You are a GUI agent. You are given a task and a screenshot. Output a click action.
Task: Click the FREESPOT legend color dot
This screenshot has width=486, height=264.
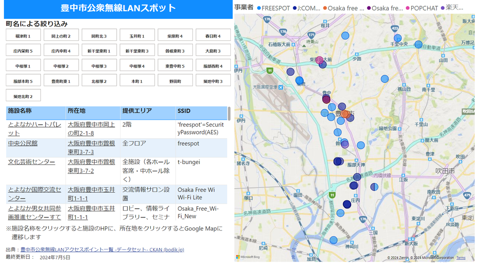259,8
